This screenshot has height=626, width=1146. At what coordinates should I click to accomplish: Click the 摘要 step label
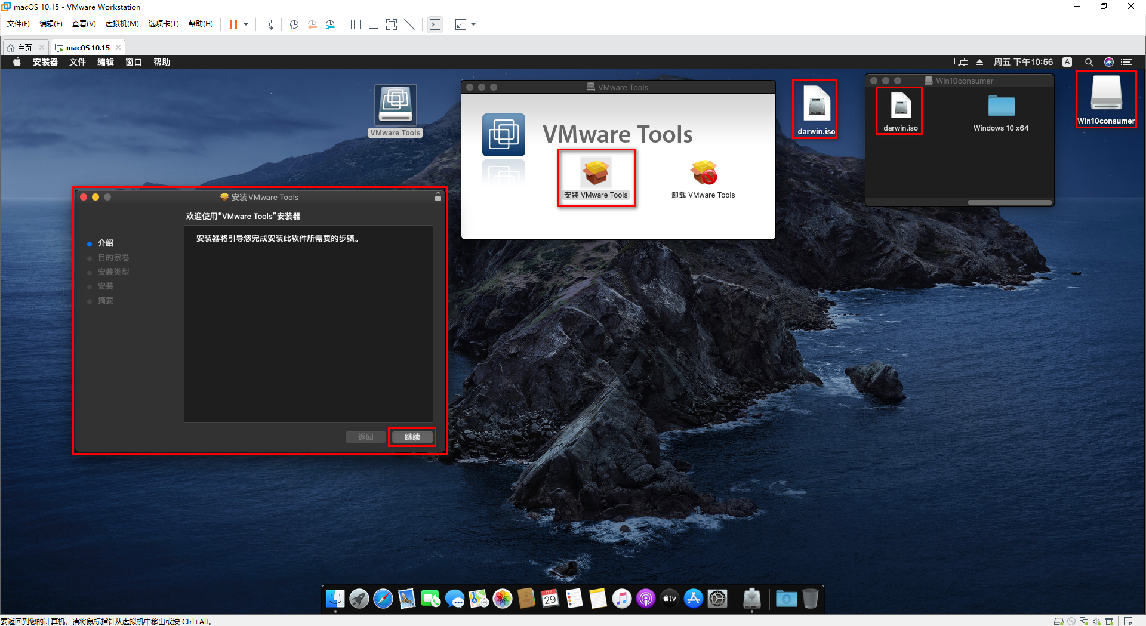point(106,300)
